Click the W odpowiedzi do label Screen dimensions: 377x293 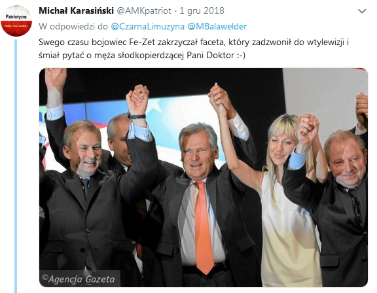(73, 26)
